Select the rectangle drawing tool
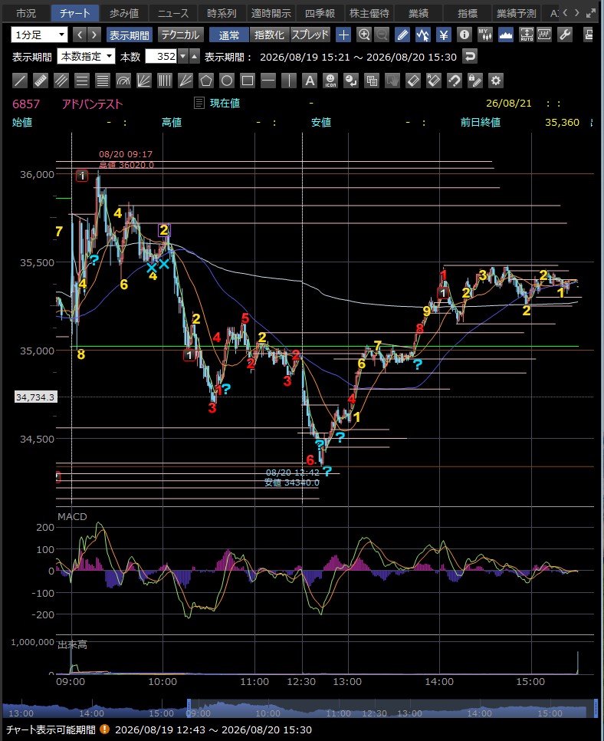The image size is (604, 741). pyautogui.click(x=248, y=81)
